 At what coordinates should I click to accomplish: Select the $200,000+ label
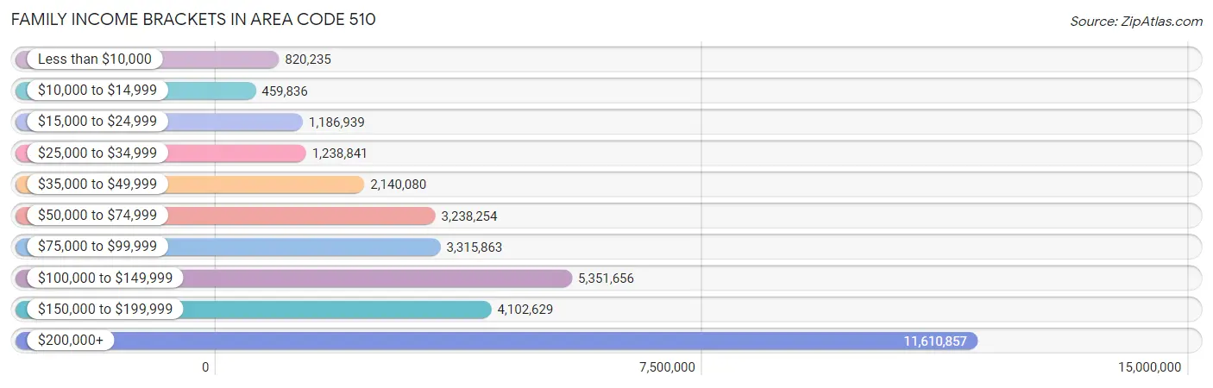tap(70, 341)
